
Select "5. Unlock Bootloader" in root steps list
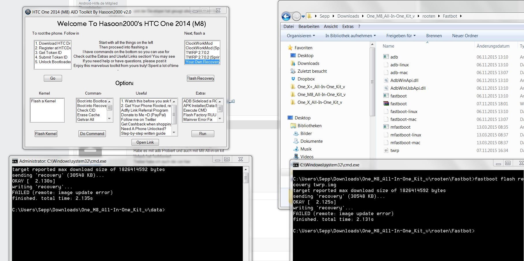53,62
